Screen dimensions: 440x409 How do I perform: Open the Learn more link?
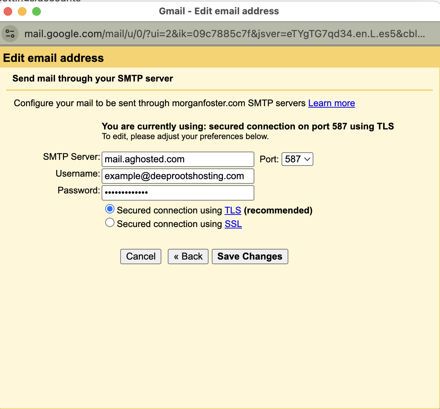[331, 103]
